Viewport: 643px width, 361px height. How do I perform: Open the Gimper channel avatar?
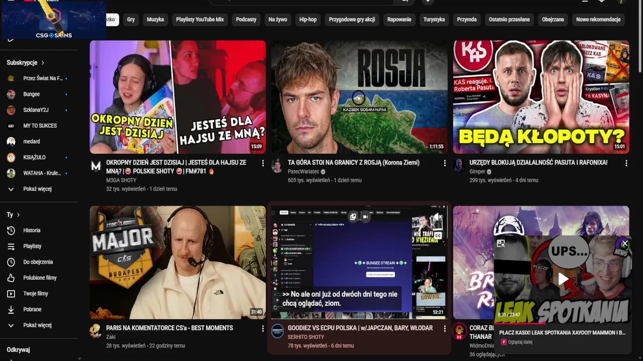coord(459,166)
